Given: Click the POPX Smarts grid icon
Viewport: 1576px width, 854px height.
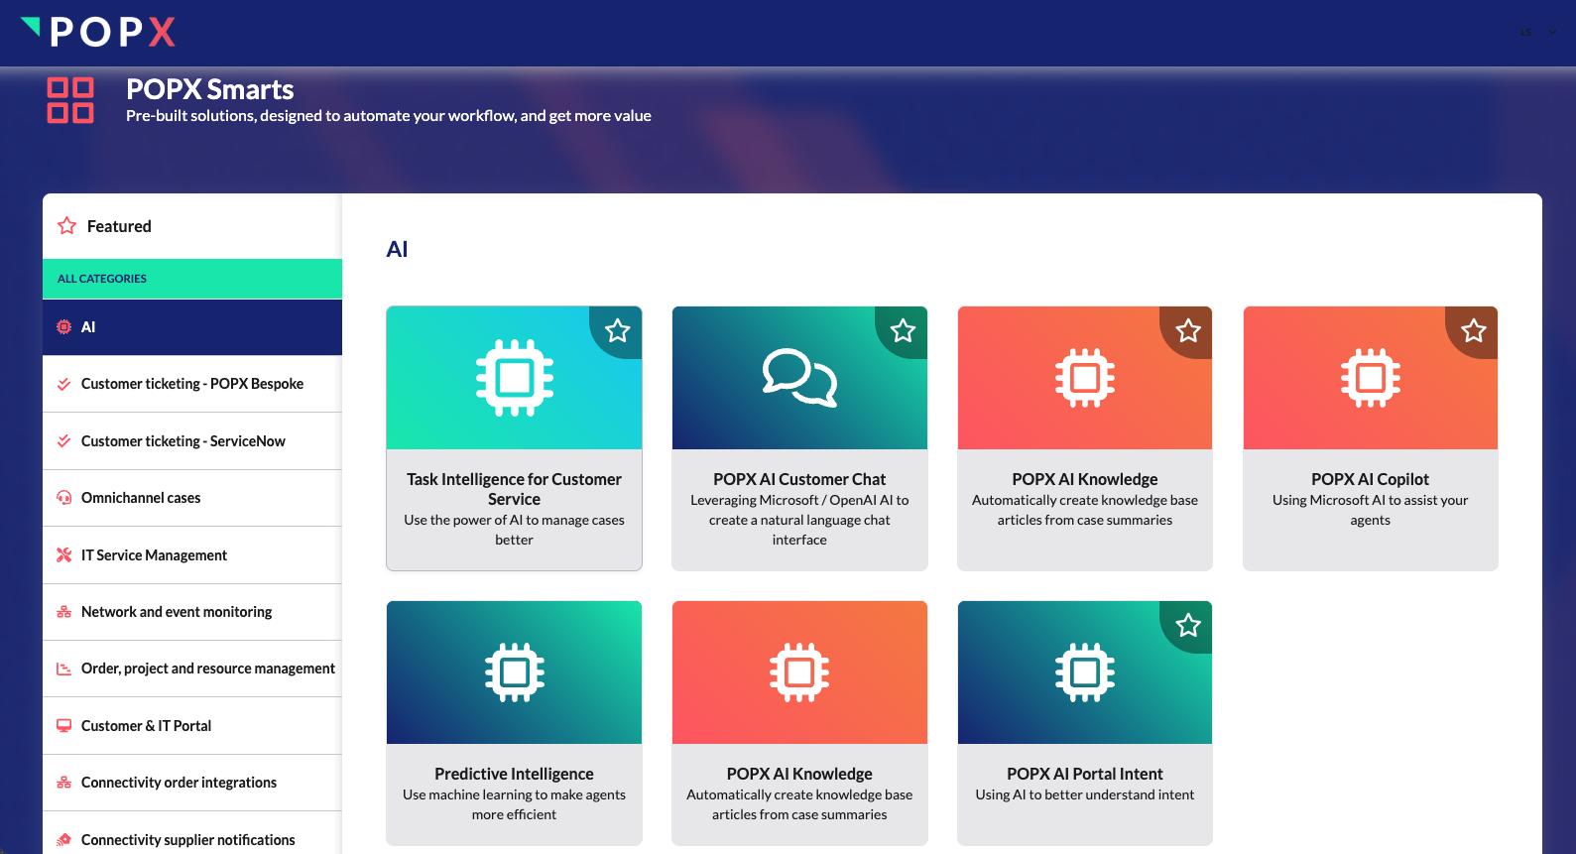Looking at the screenshot, I should click(70, 100).
